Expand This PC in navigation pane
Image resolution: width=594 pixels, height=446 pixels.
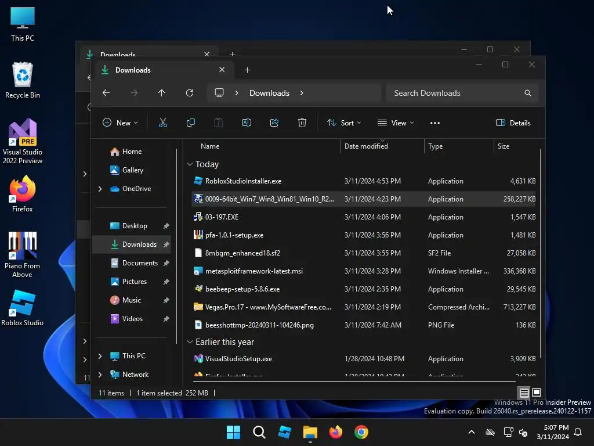100,356
